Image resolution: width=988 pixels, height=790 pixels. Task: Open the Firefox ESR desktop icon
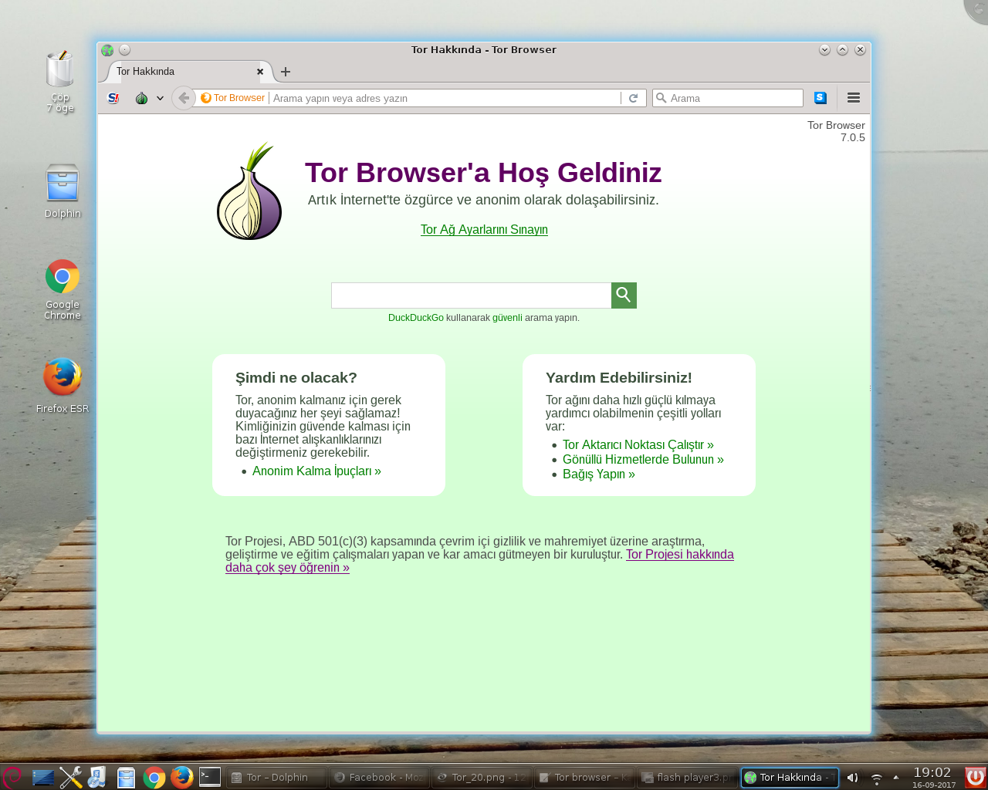tap(63, 386)
